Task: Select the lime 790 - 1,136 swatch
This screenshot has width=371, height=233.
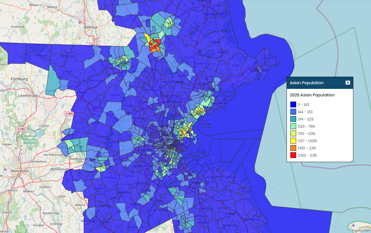Action: [x=293, y=134]
